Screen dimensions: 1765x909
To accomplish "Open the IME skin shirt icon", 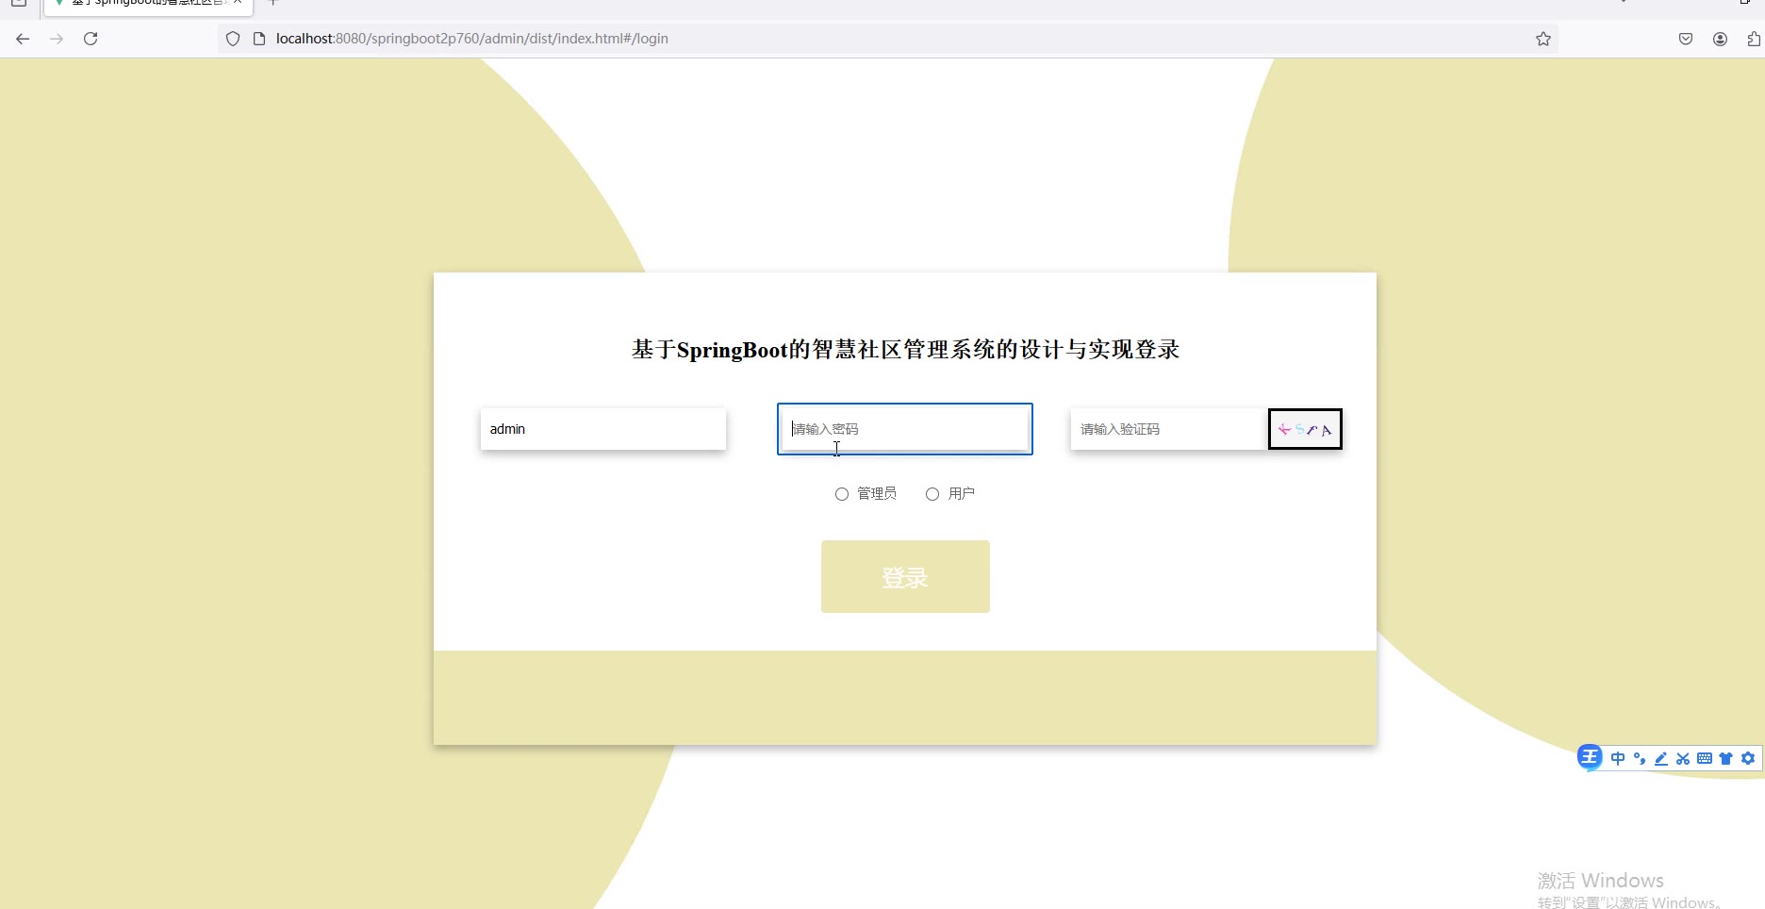I will (x=1726, y=758).
